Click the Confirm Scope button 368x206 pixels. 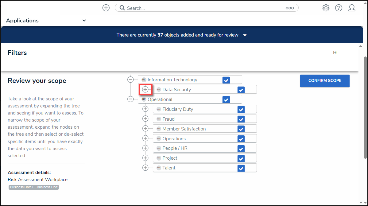(325, 81)
